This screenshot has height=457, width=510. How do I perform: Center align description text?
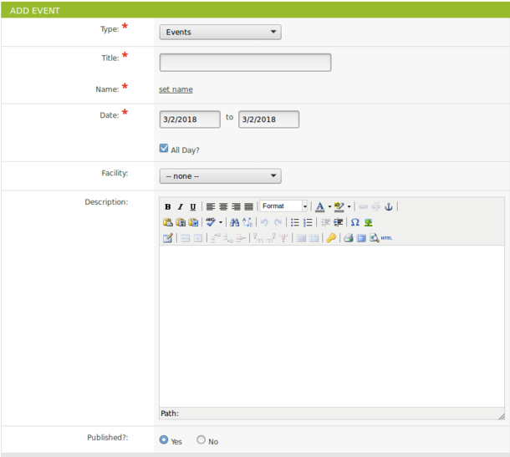[x=223, y=206]
